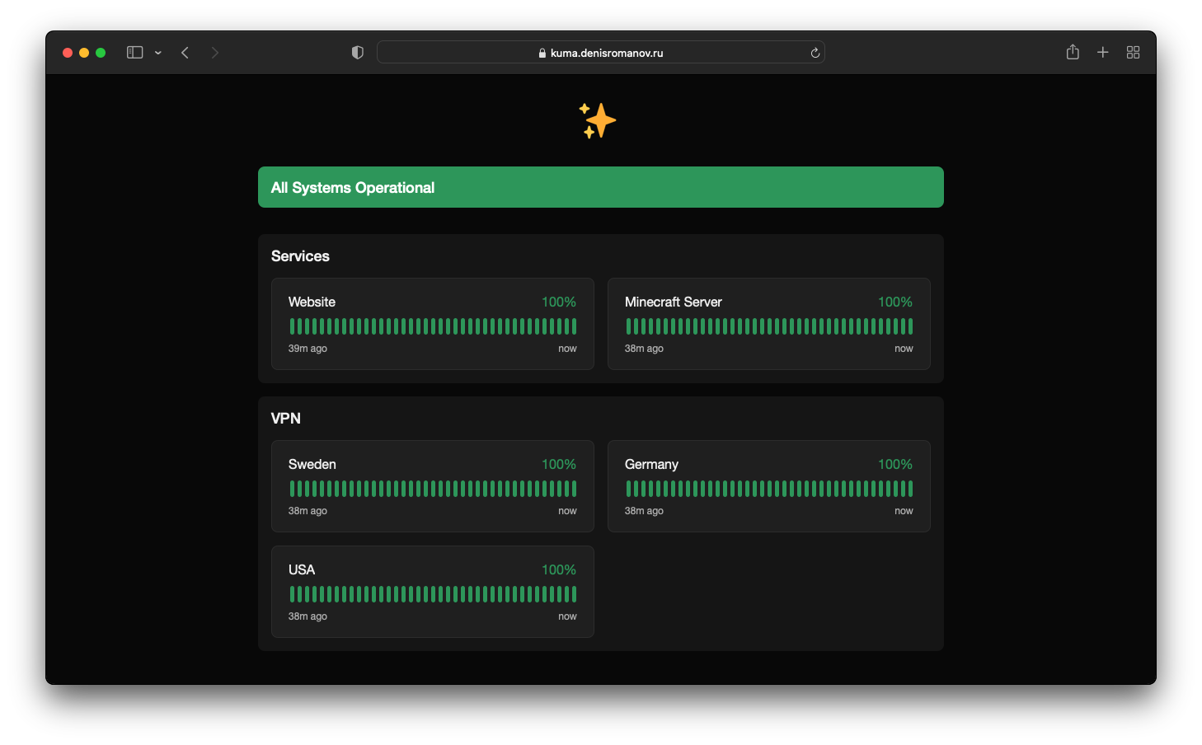Click the forward navigation arrow

click(x=215, y=53)
